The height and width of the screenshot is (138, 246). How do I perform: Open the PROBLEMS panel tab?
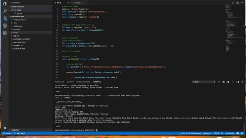[60, 82]
